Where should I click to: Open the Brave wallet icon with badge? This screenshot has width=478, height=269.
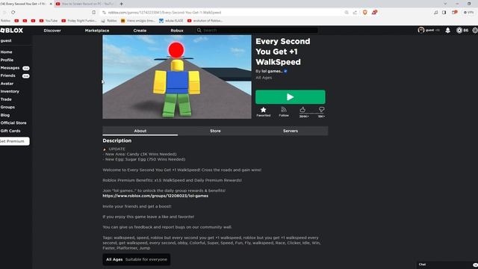(x=455, y=12)
